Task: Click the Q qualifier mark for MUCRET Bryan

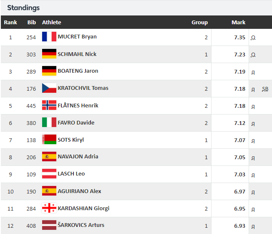Action: click(253, 38)
